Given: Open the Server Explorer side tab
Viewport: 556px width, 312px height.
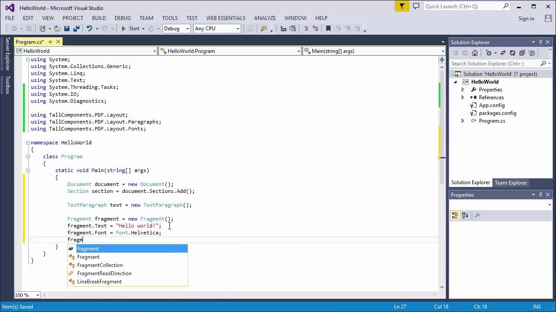Looking at the screenshot, I should coord(7,54).
